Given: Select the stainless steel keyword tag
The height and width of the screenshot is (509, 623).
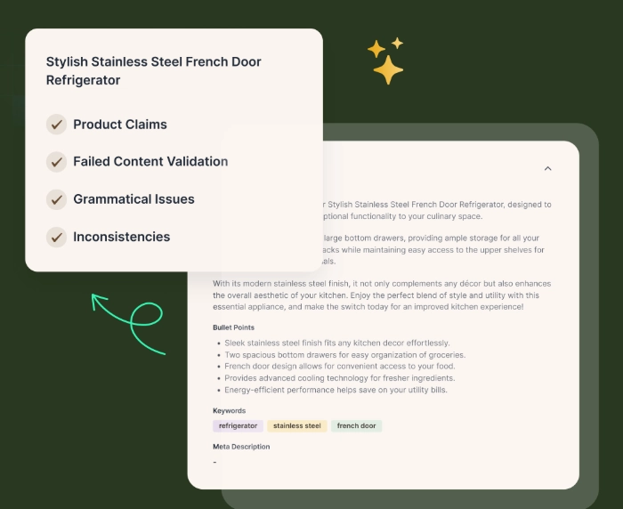Looking at the screenshot, I should click(297, 426).
